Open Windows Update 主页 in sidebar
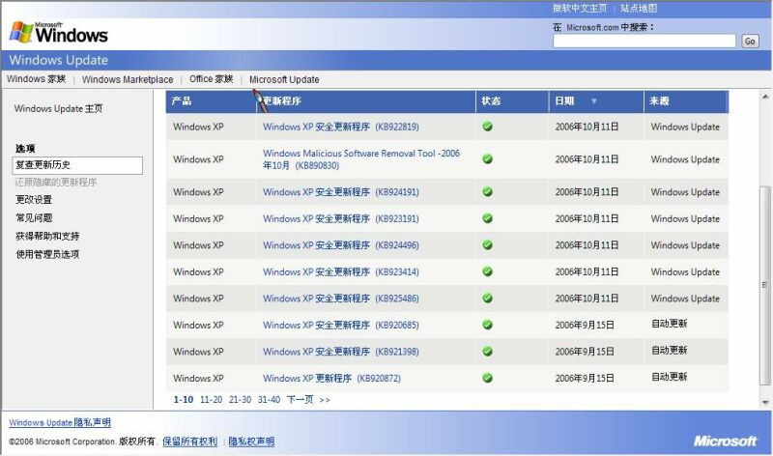 [x=58, y=108]
